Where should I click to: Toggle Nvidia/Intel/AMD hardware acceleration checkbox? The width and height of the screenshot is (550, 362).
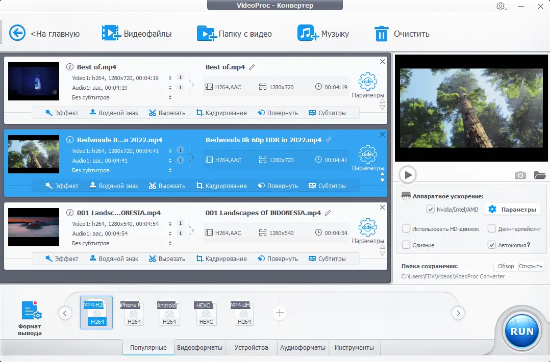[431, 209]
